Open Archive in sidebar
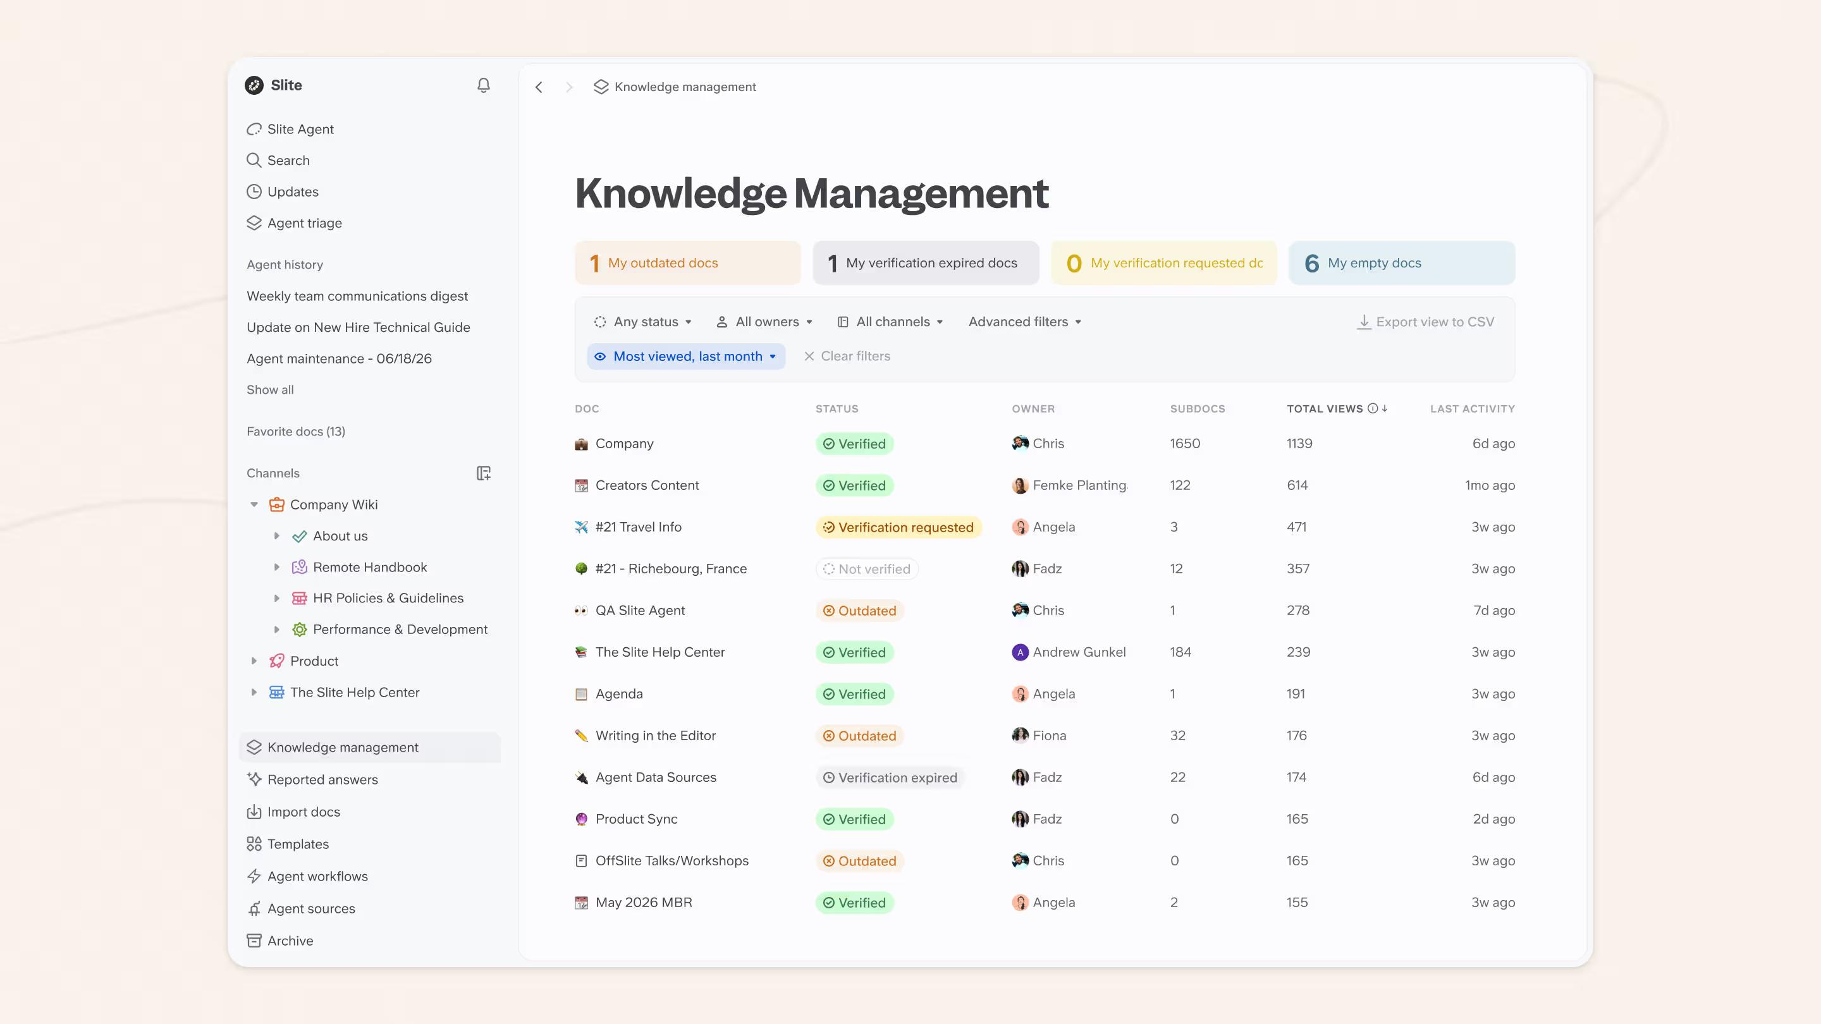 pos(280,941)
